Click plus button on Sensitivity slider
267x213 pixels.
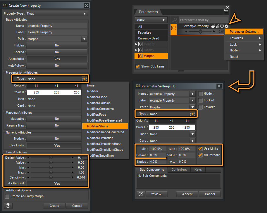pos(73,177)
